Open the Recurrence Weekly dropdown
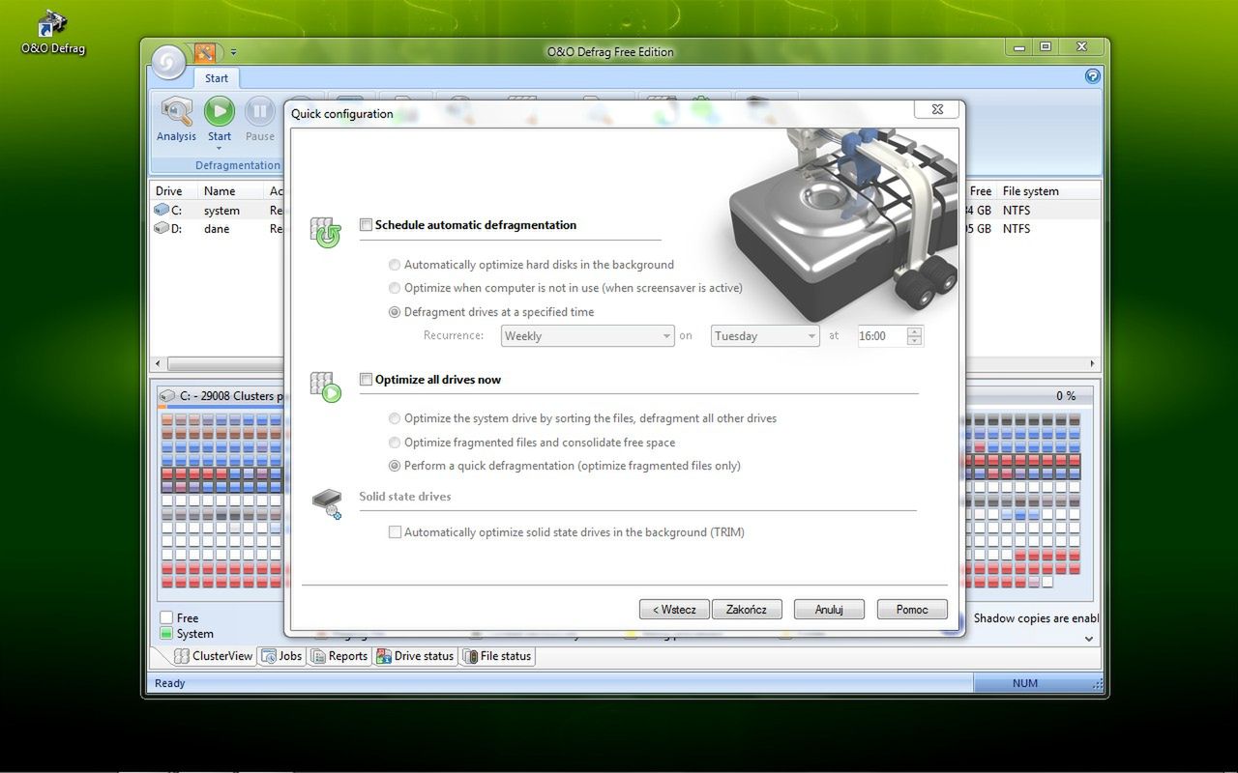 587,336
